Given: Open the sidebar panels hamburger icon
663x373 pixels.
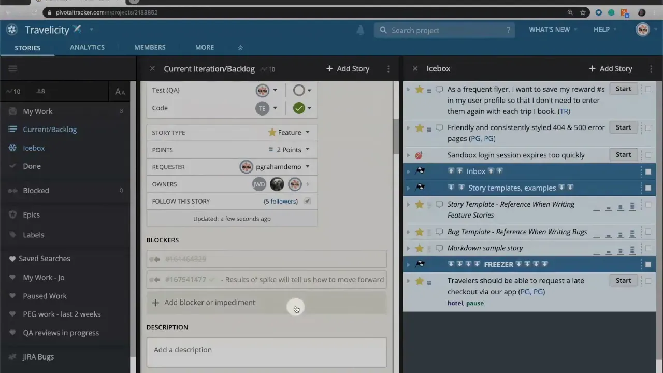Looking at the screenshot, I should (12, 68).
